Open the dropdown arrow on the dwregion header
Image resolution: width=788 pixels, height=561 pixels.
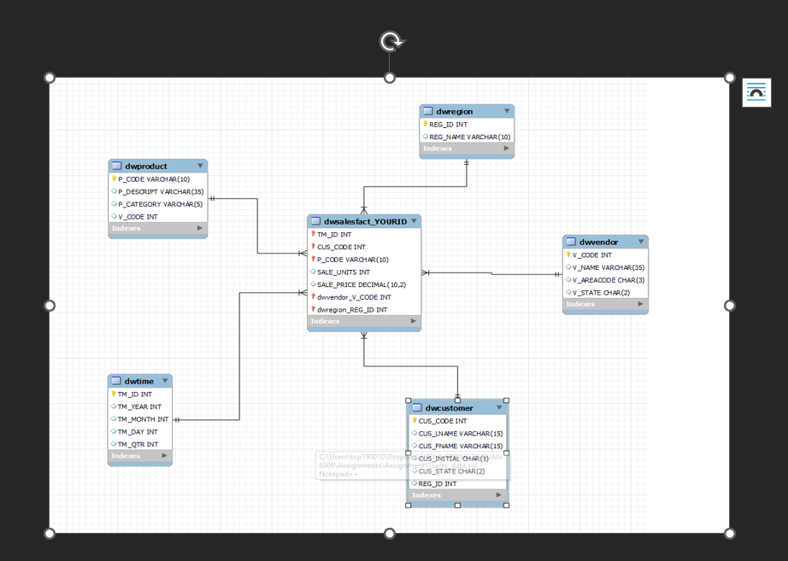pyautogui.click(x=507, y=111)
